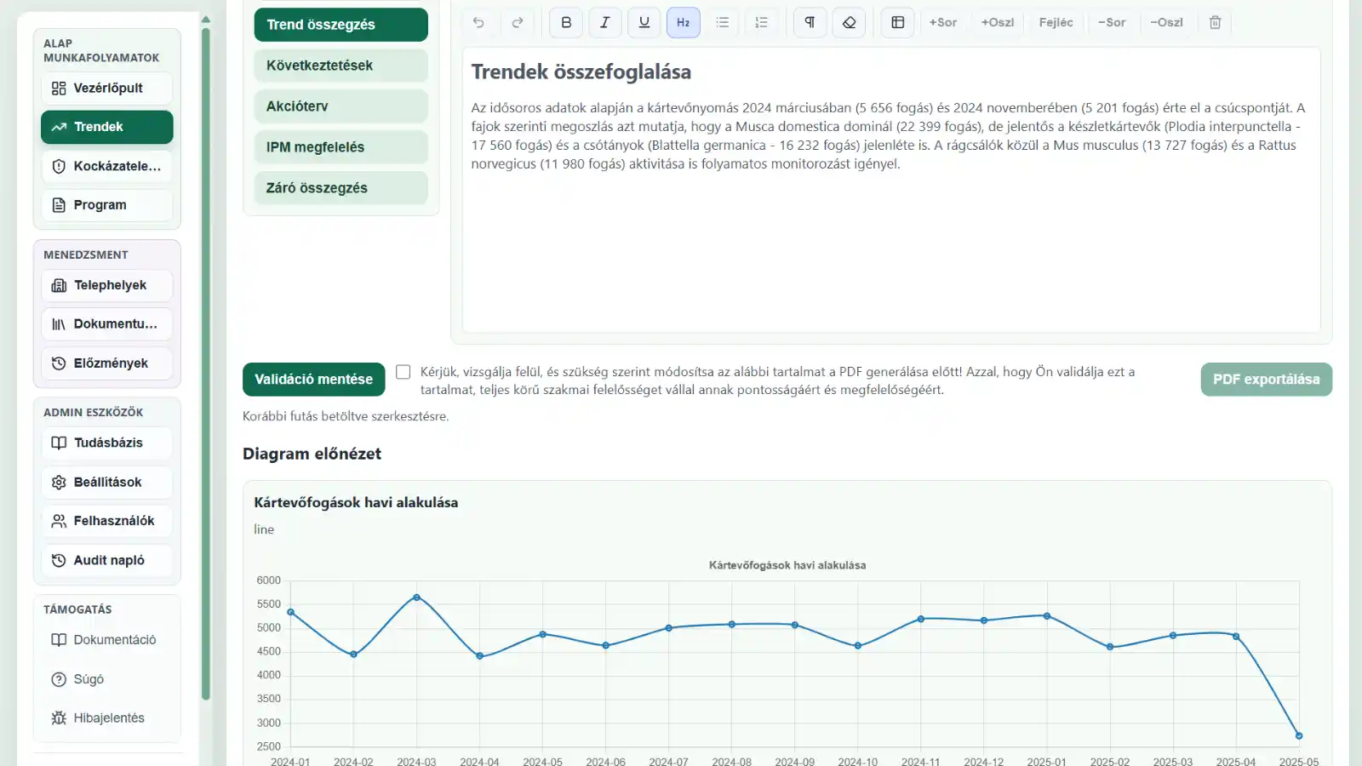This screenshot has width=1362, height=766.
Task: Insert a table using the table icon
Action: pyautogui.click(x=897, y=23)
